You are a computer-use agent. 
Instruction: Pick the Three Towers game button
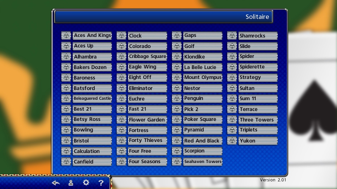[x=258, y=119]
